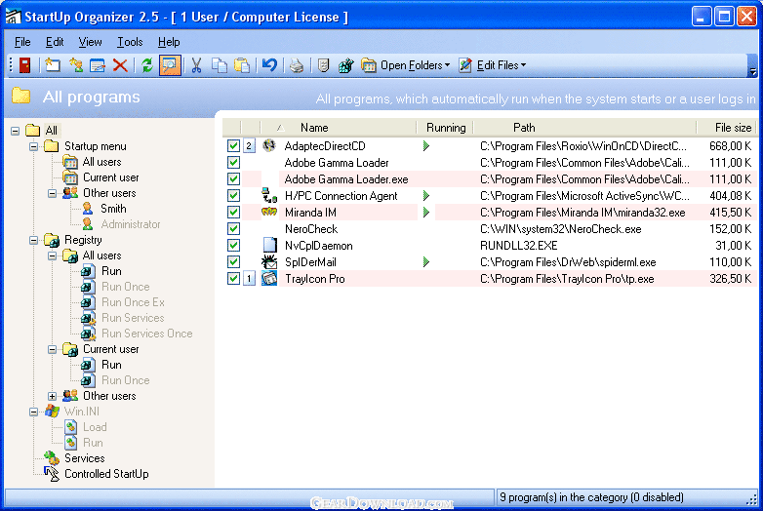Viewport: 763px width, 511px height.
Task: Click the Print icon in toolbar
Action: tap(297, 65)
